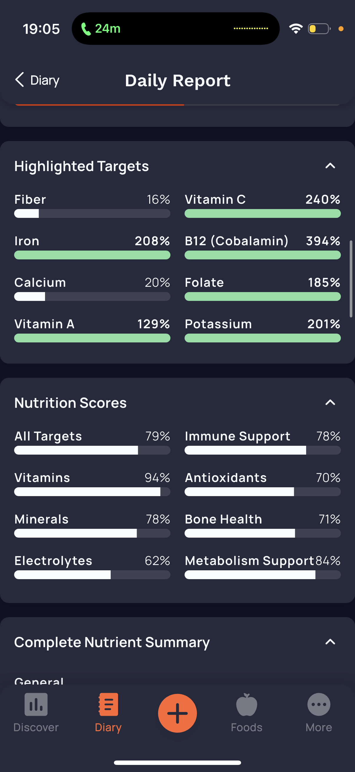Switch to the Discover tab label
Screen dimensions: 355x772
(36, 727)
